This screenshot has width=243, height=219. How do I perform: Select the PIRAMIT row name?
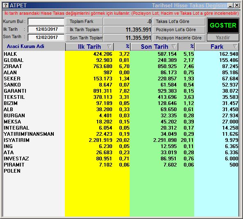[14, 165]
